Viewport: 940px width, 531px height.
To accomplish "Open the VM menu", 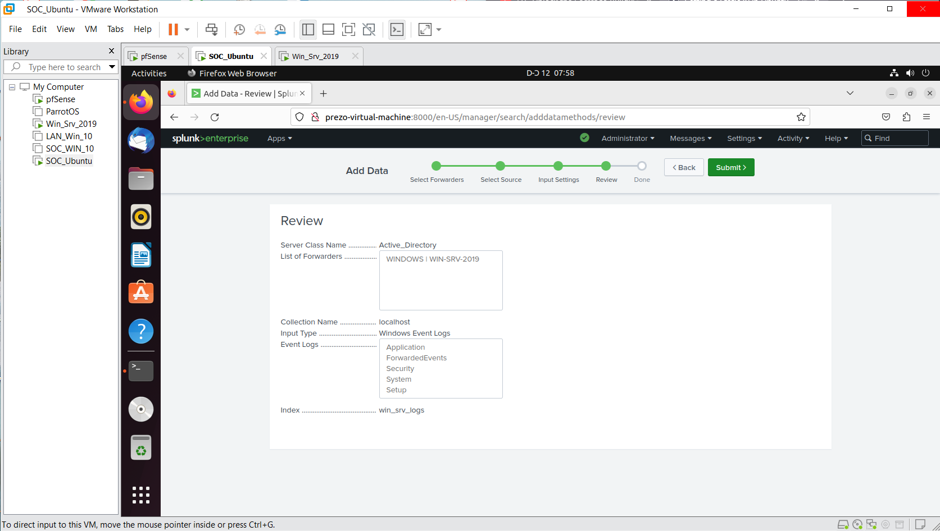I will (x=91, y=29).
